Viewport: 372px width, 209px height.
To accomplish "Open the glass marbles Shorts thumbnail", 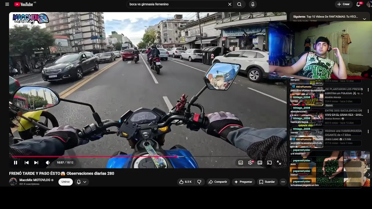I will [329, 169].
